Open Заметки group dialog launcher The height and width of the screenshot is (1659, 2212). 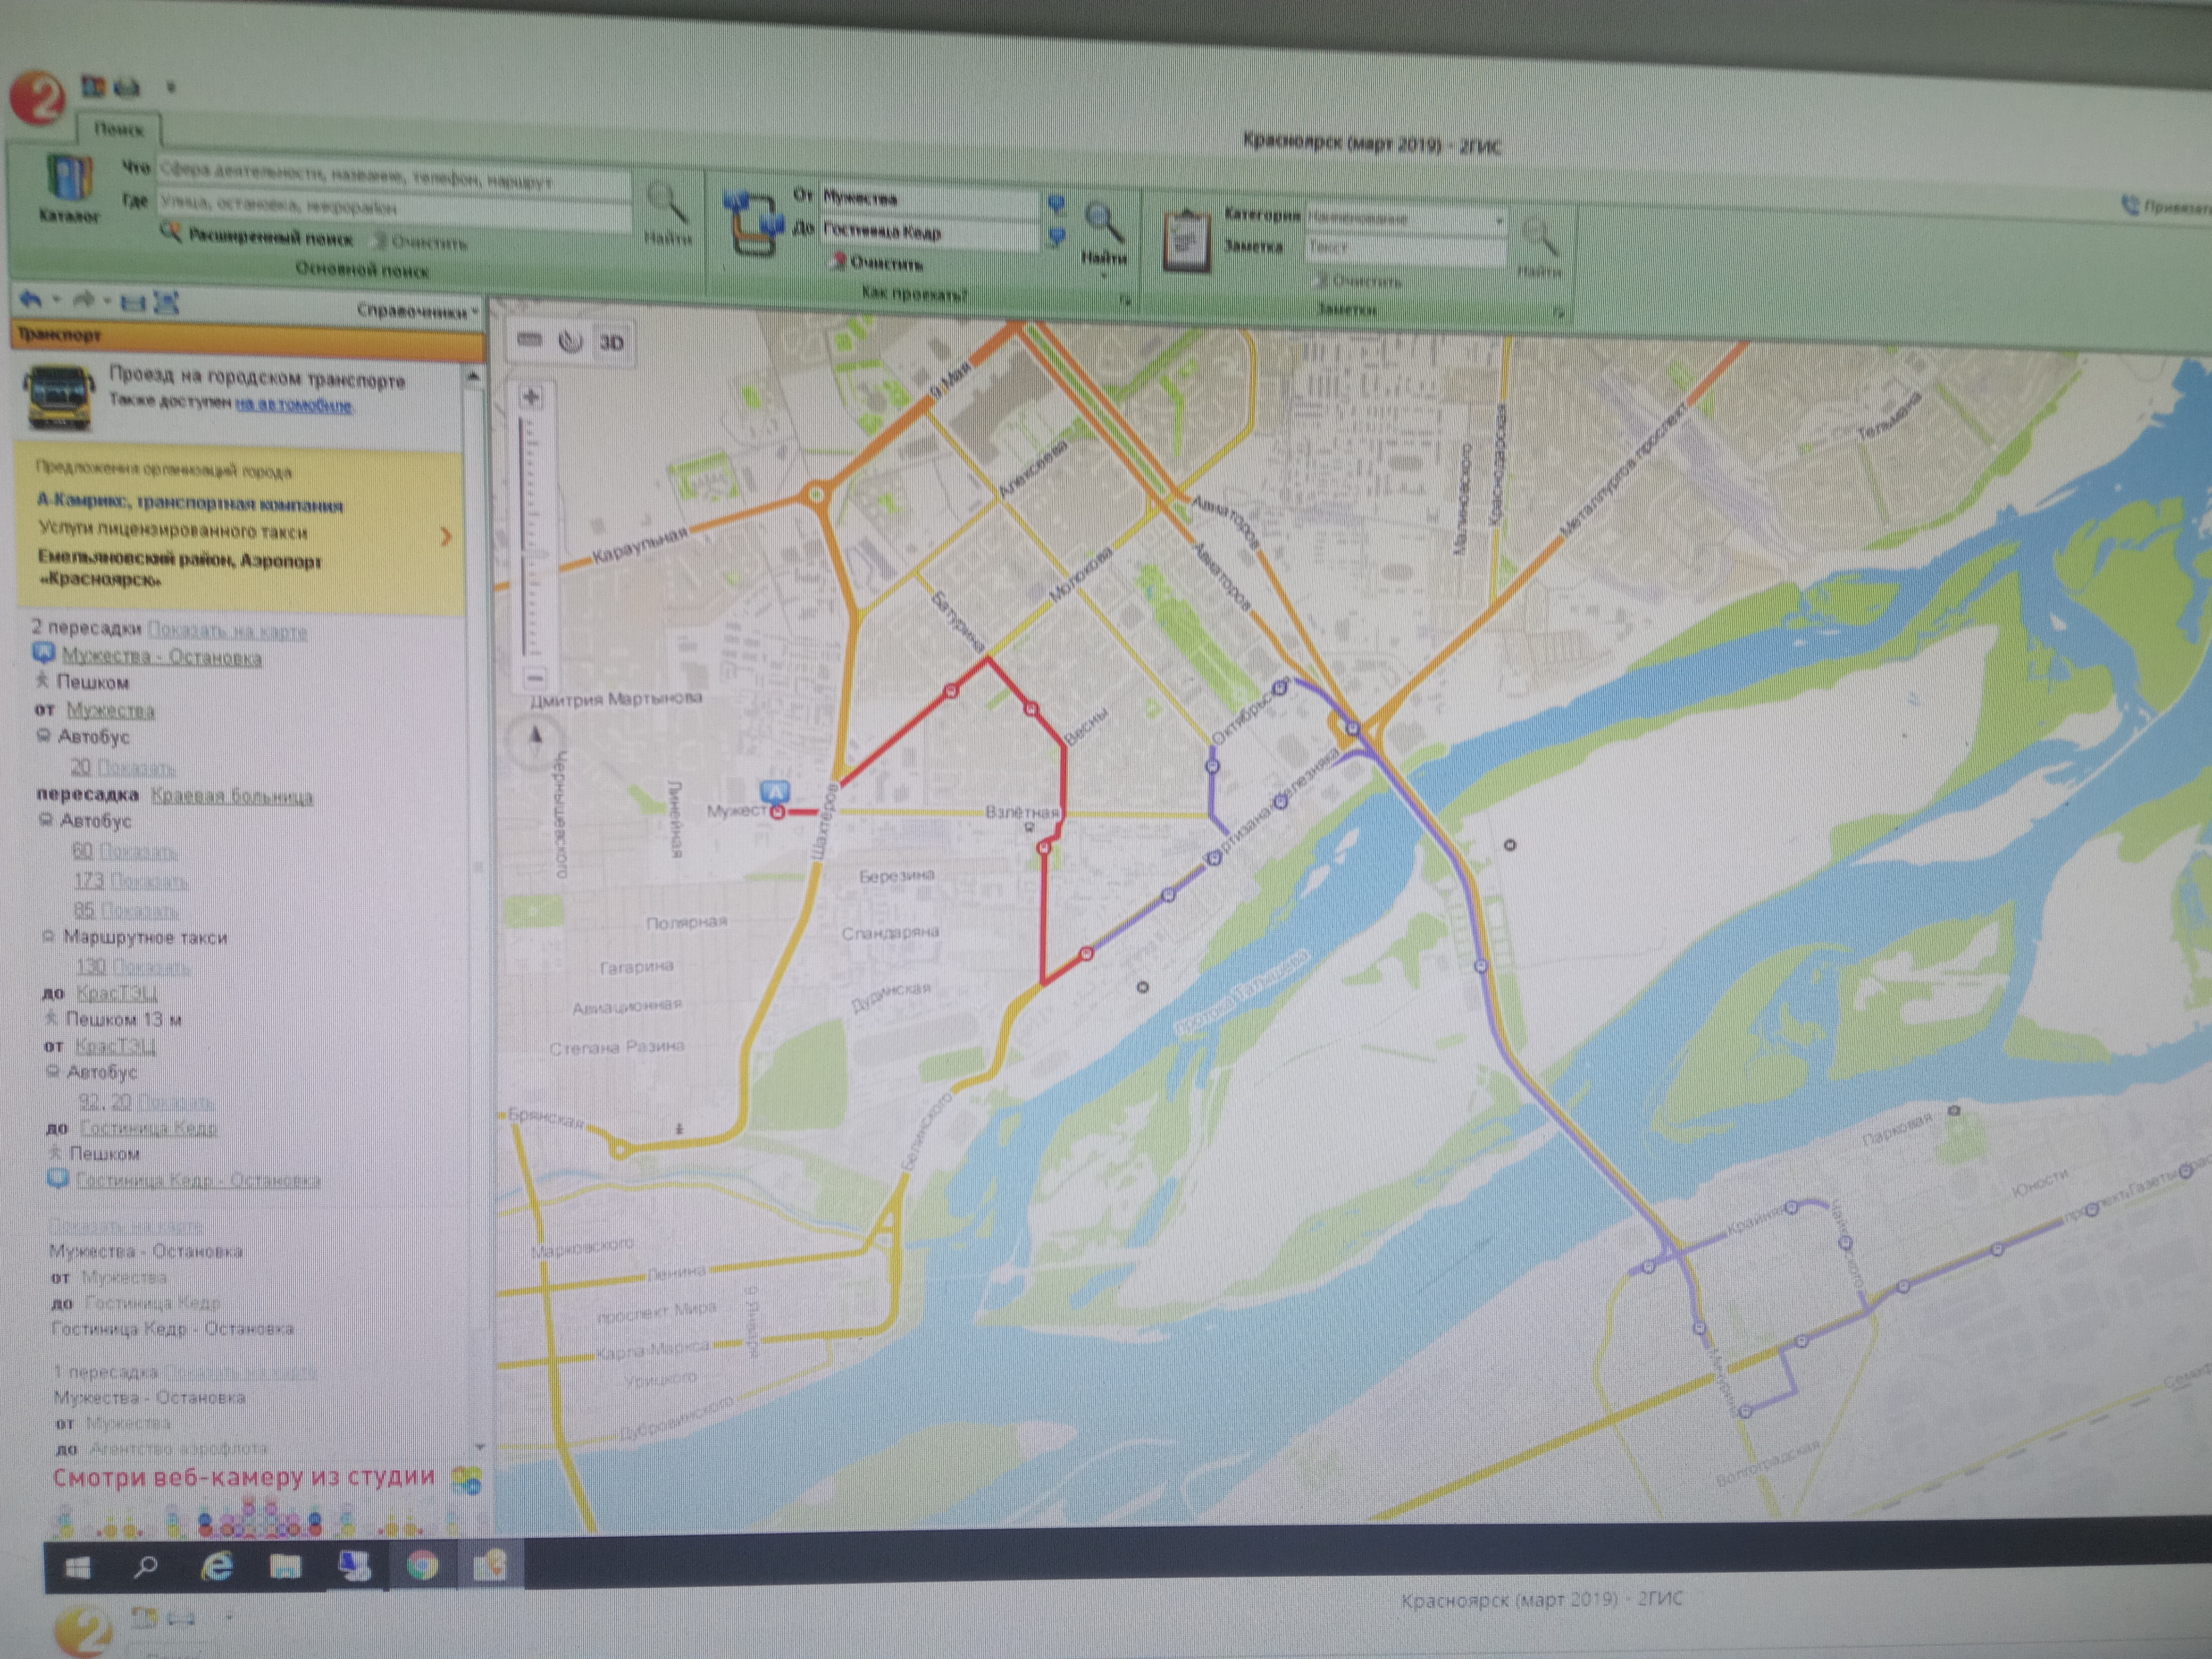tap(1558, 314)
